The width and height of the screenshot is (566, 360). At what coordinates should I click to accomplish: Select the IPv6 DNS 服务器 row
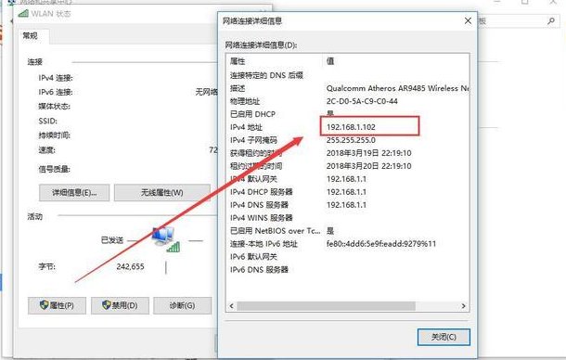tap(348, 270)
